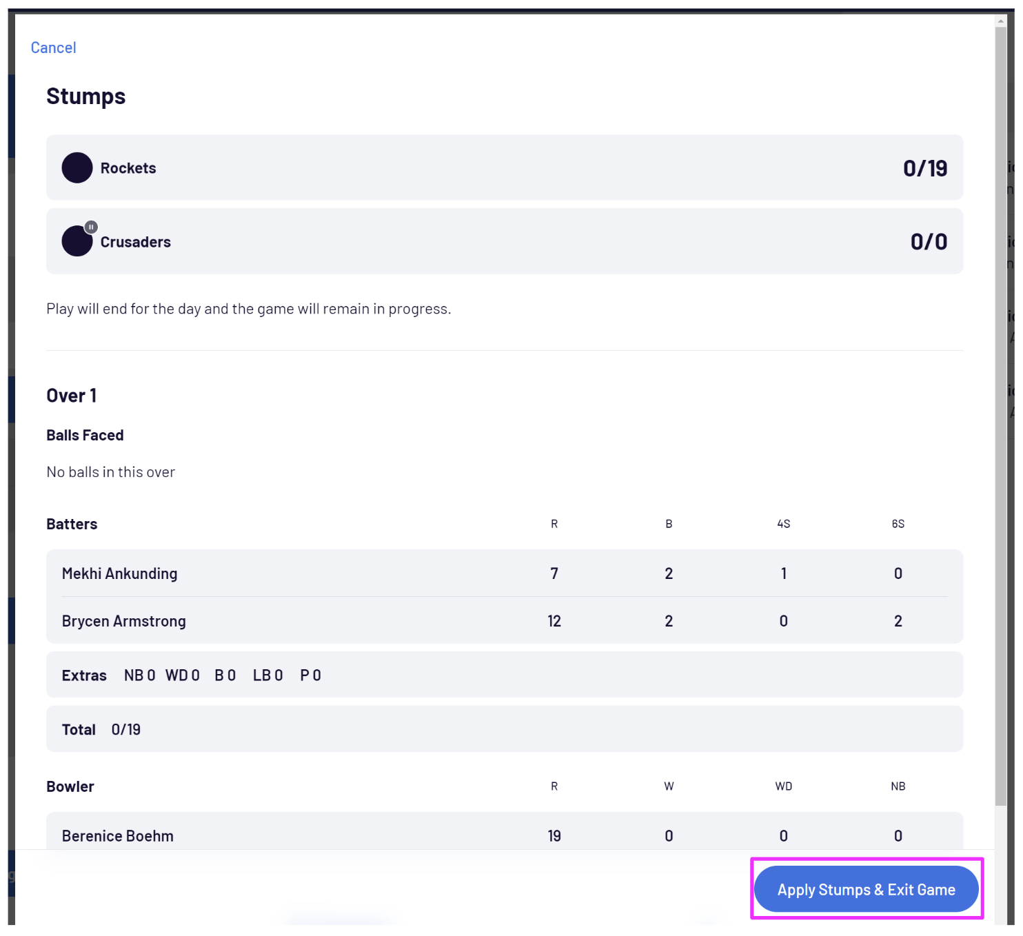Click the Over 1 heading

point(71,396)
